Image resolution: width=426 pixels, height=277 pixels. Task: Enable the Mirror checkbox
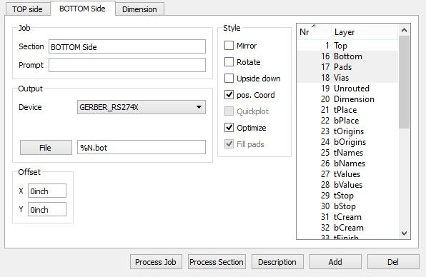229,46
